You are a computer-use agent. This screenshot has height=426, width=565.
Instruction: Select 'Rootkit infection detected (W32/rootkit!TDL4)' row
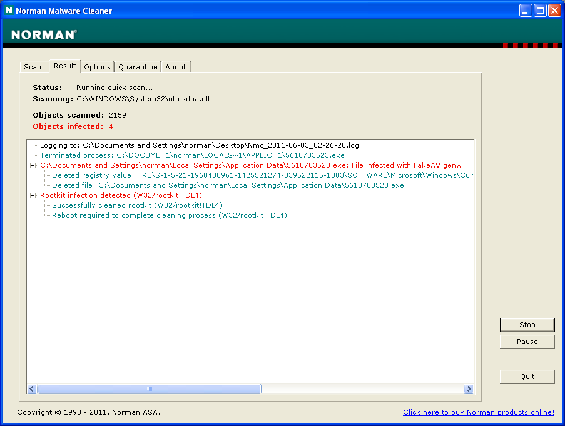(121, 195)
